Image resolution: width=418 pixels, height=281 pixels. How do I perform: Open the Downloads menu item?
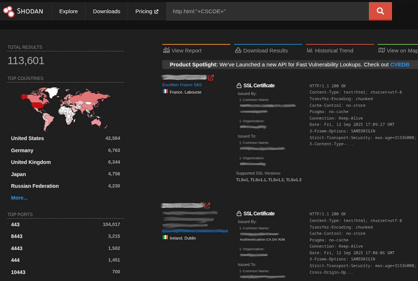pyautogui.click(x=107, y=11)
